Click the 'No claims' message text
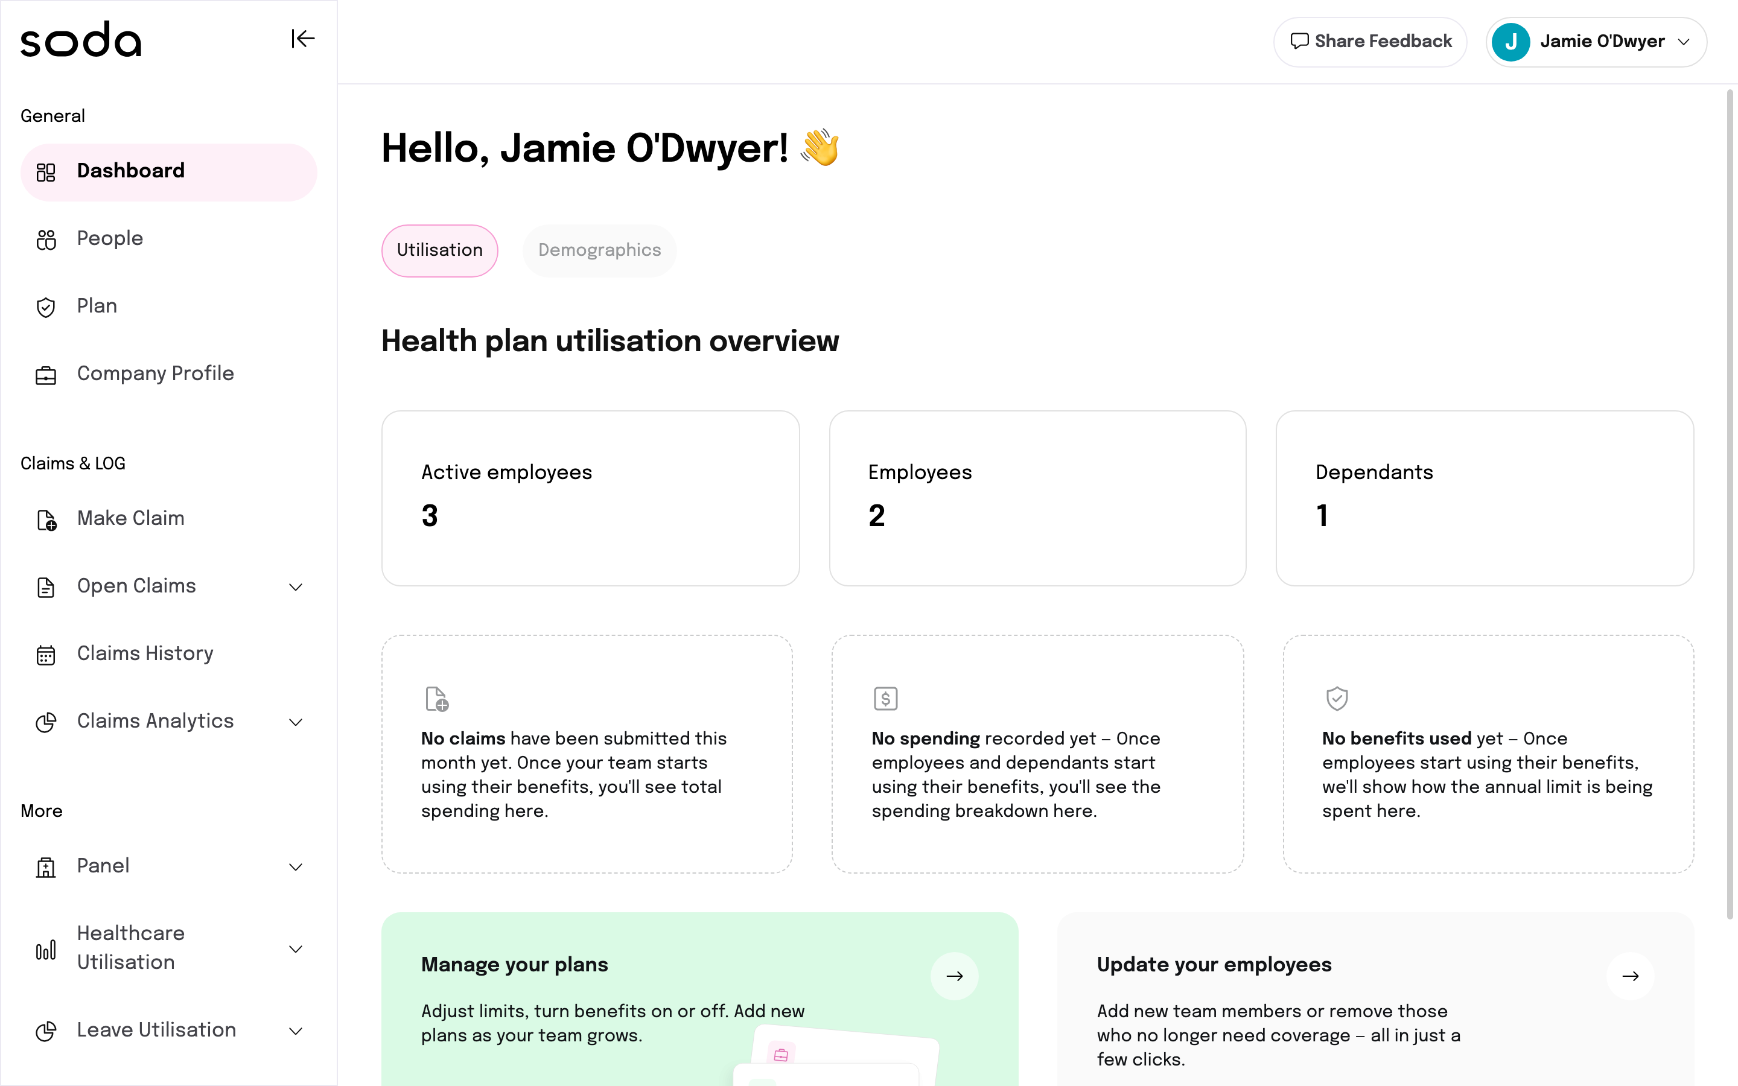 (x=574, y=775)
